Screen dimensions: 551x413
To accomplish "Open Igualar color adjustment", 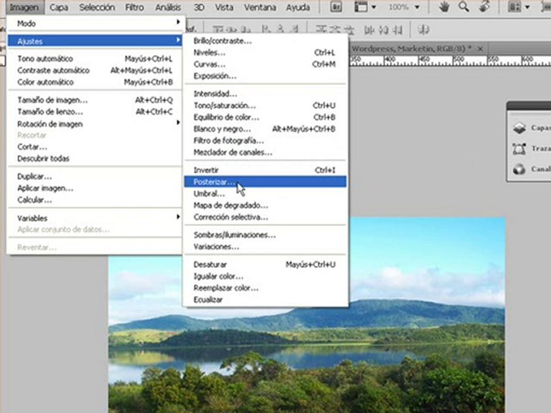I will 265,276.
